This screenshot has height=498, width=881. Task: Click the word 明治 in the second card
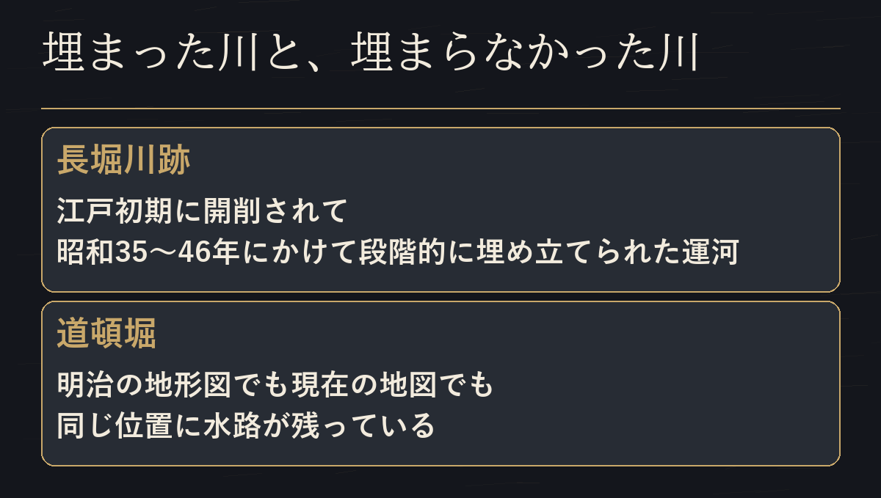pos(87,385)
